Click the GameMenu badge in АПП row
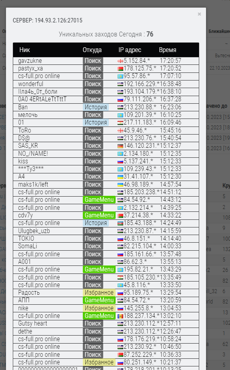 click(x=99, y=300)
